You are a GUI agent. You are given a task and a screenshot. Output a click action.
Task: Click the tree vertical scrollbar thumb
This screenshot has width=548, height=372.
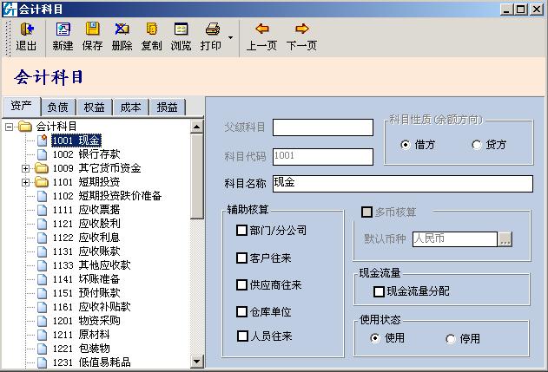coord(197,176)
